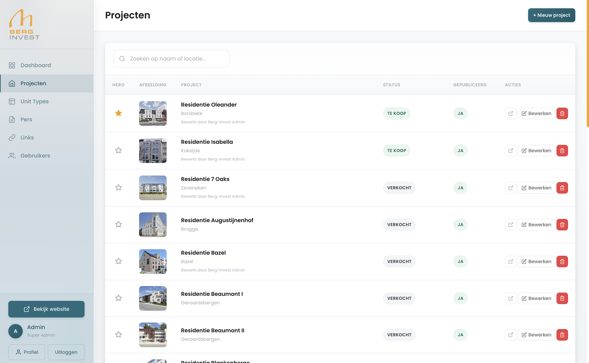Delete Residentie Oleander with the trash icon
This screenshot has height=363, width=589.
[562, 113]
